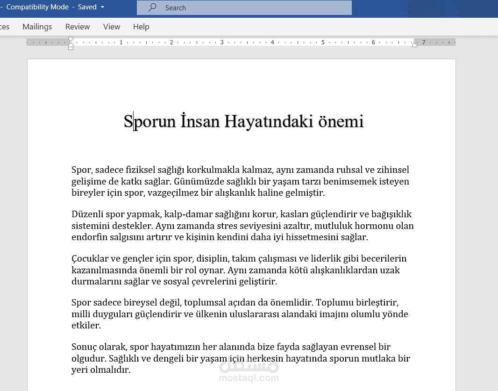The height and width of the screenshot is (391, 498).
Task: Click the word "etkiler." in the document
Action: tap(86, 325)
